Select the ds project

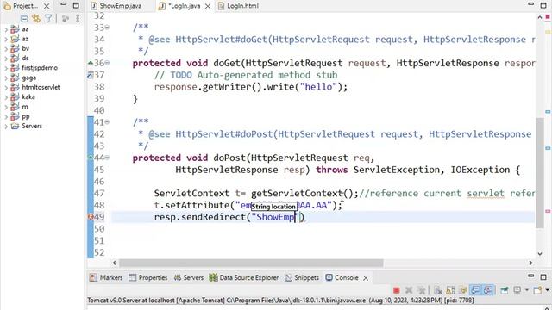click(x=25, y=59)
